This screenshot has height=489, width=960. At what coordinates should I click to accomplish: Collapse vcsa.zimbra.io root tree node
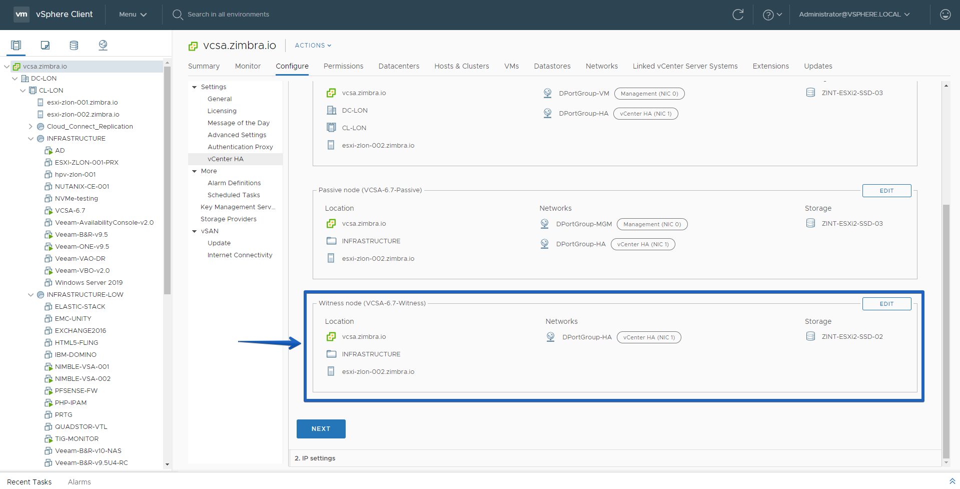tap(7, 67)
